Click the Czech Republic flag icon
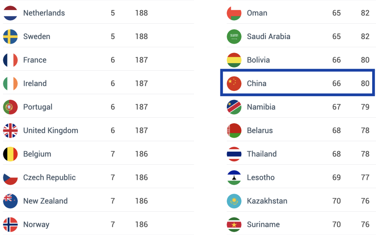Viewport: 376px width, 235px height. (x=10, y=177)
